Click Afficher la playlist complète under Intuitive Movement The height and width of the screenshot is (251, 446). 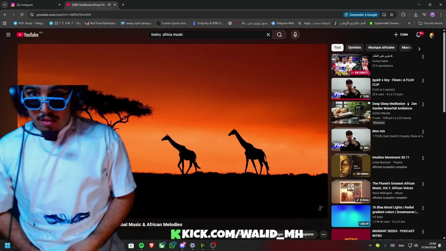pyautogui.click(x=390, y=167)
